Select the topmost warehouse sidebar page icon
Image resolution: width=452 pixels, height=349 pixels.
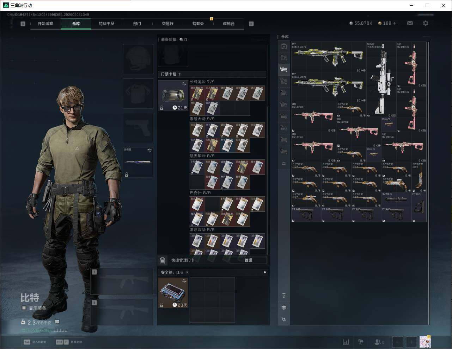[284, 46]
